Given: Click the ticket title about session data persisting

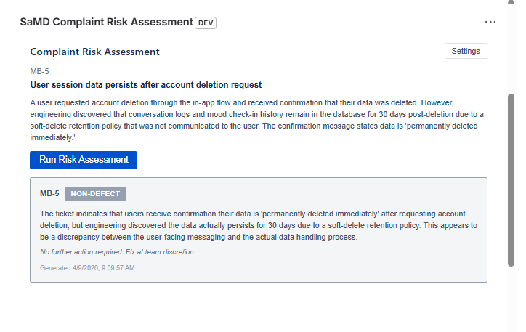Looking at the screenshot, I should click(145, 85).
